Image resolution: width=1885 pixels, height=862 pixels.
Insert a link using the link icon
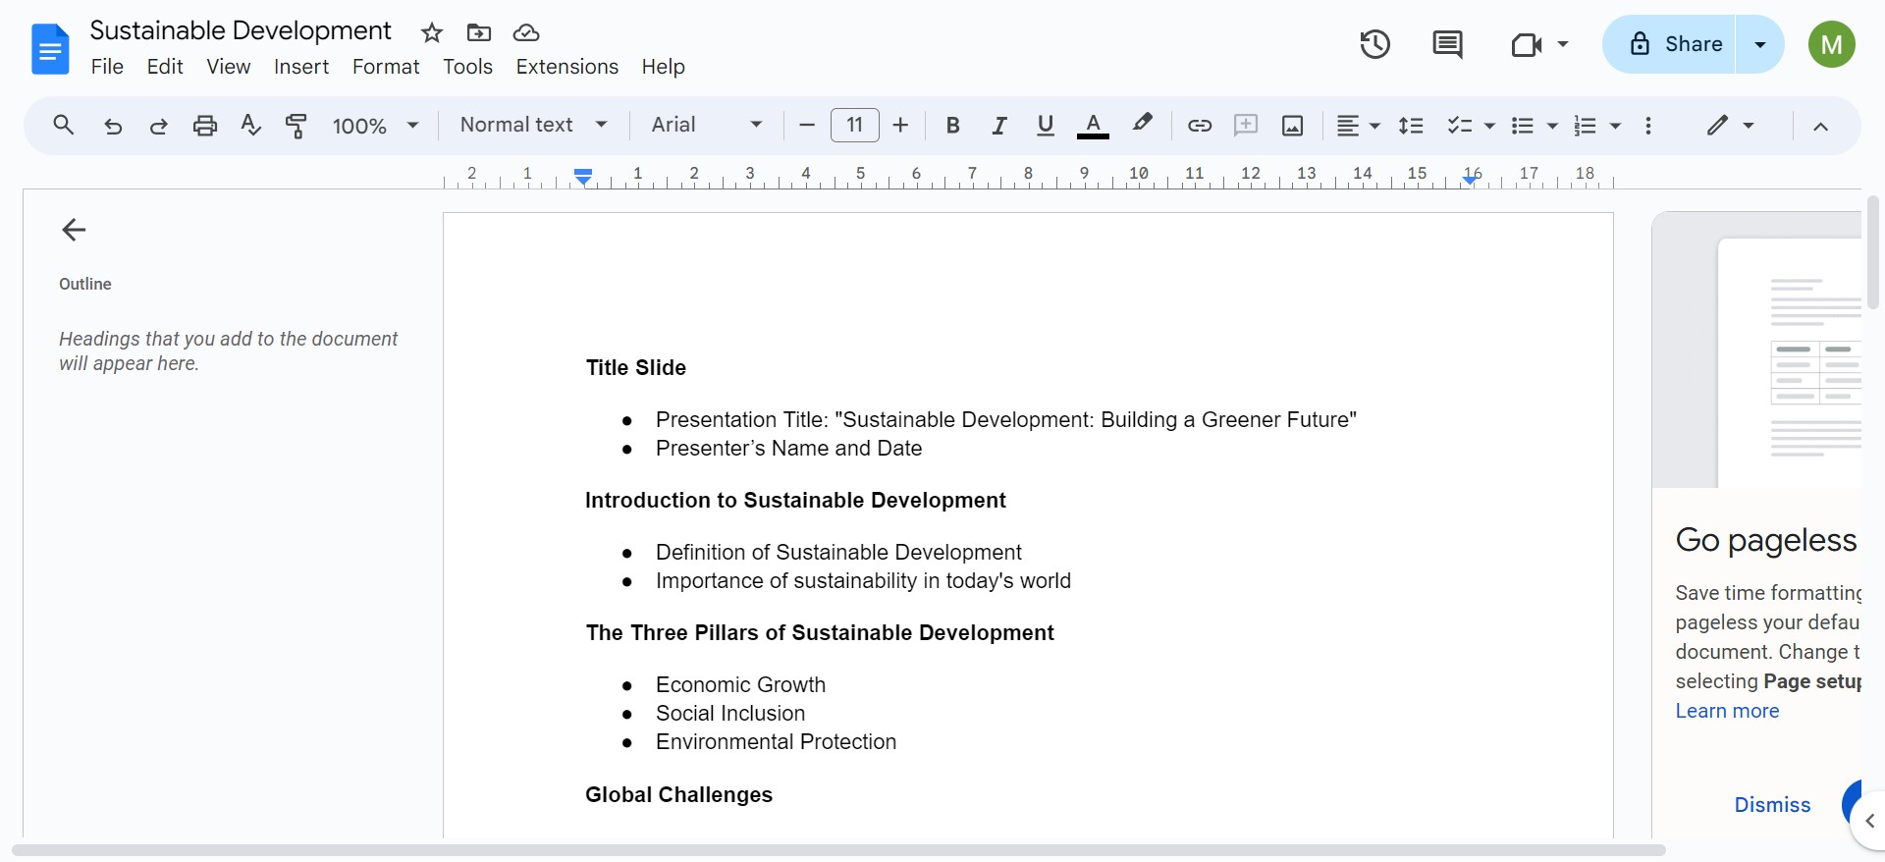(x=1199, y=126)
